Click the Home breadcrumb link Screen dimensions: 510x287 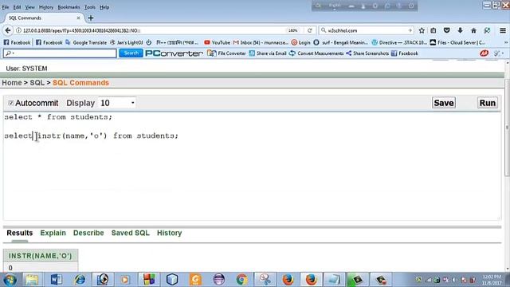click(x=12, y=83)
